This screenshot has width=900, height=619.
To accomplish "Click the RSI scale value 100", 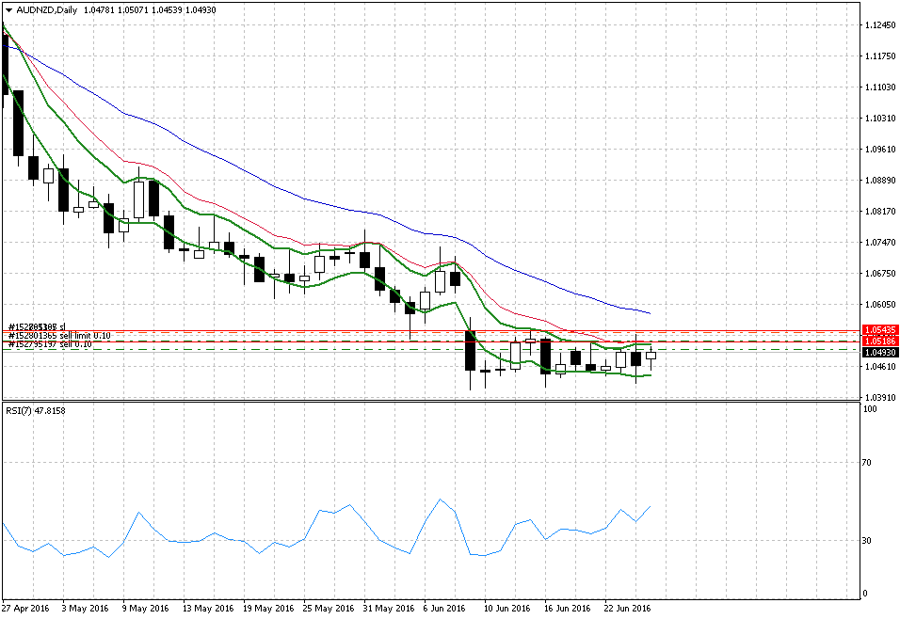I will coord(870,409).
